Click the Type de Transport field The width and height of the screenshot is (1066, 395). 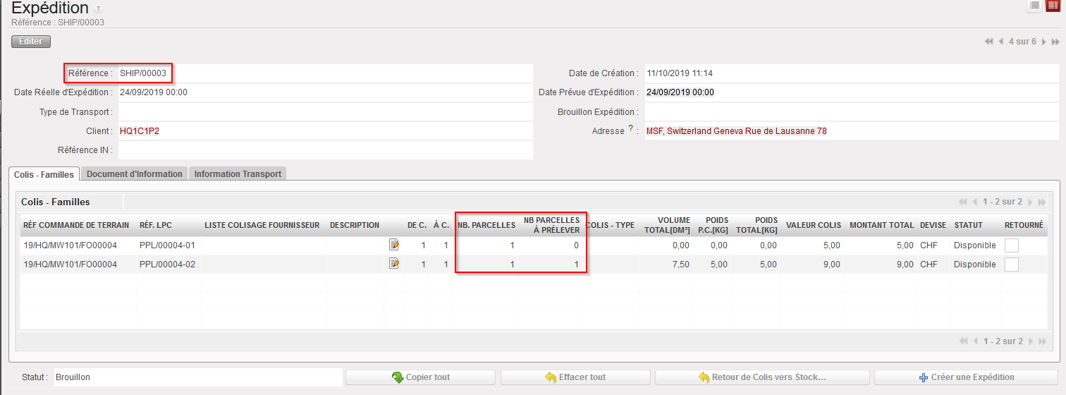point(324,111)
